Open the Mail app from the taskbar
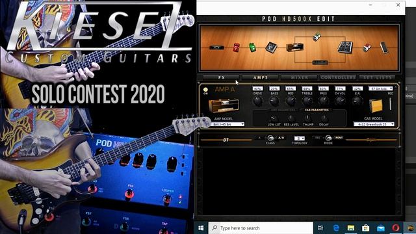416x234 pixels. click(x=381, y=228)
